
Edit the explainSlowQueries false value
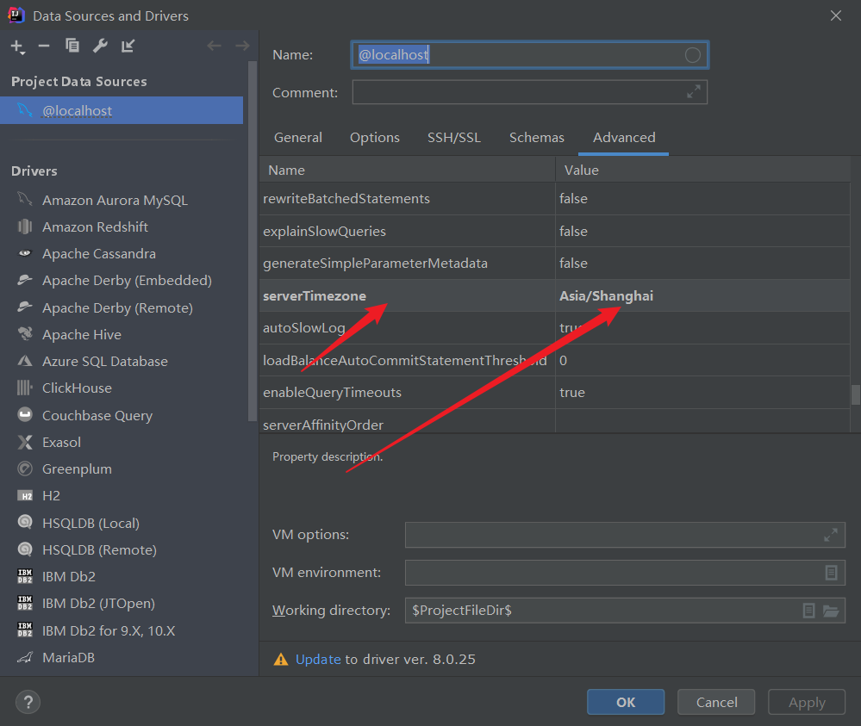tap(703, 231)
